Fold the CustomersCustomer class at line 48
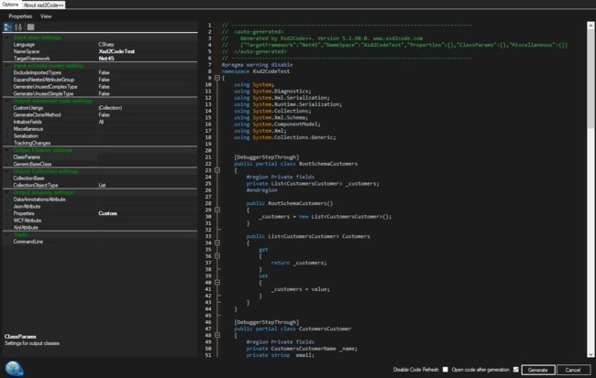The image size is (596, 378). point(217,335)
